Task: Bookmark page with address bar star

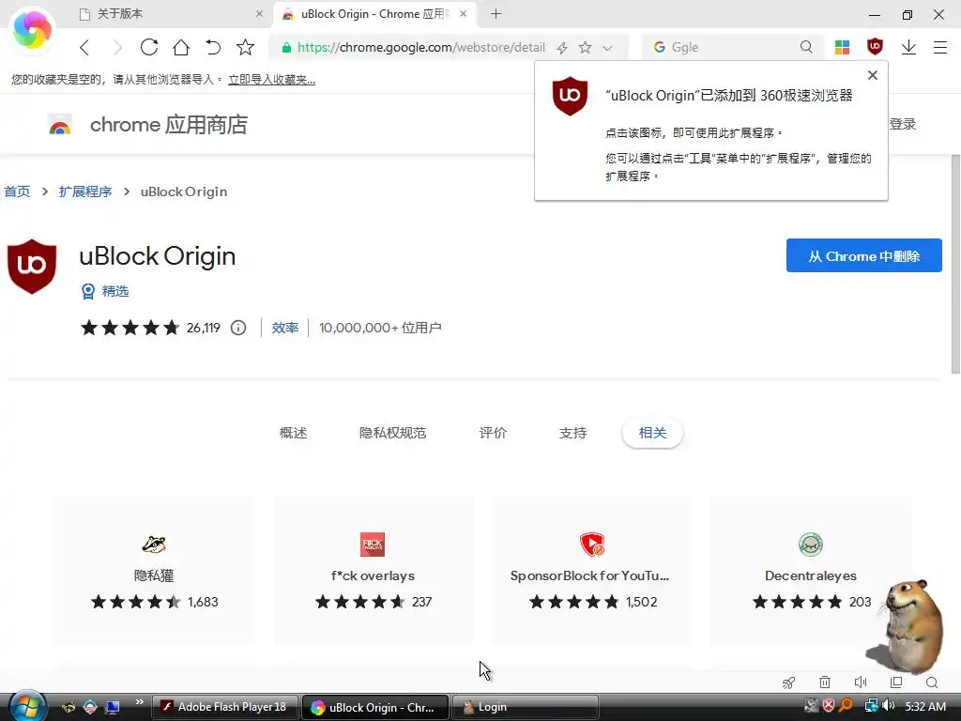Action: click(x=586, y=47)
